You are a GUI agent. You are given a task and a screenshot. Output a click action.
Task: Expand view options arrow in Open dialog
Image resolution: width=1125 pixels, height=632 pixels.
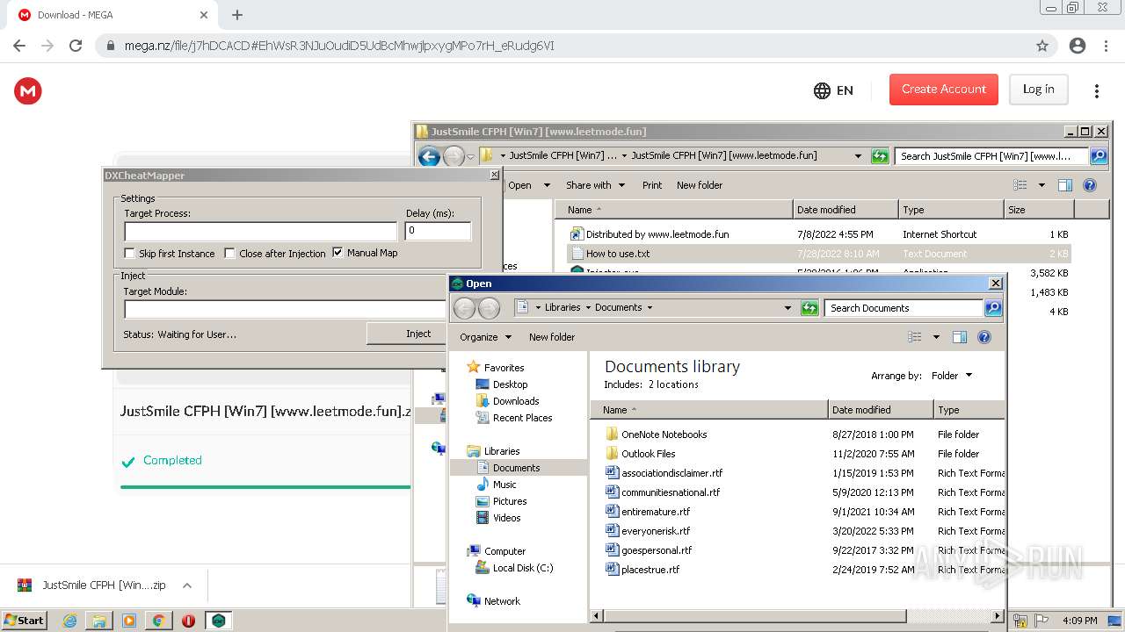(x=936, y=337)
